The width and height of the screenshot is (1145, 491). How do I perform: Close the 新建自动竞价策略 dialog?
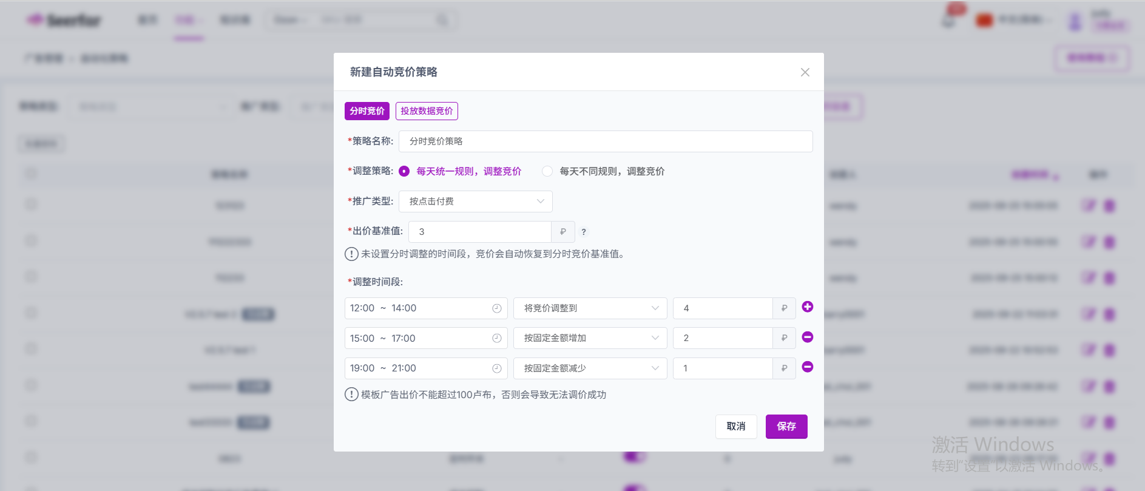805,72
